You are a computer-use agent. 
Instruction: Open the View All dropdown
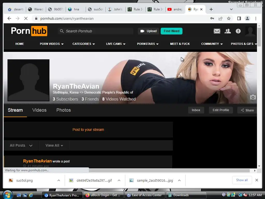(x=54, y=145)
